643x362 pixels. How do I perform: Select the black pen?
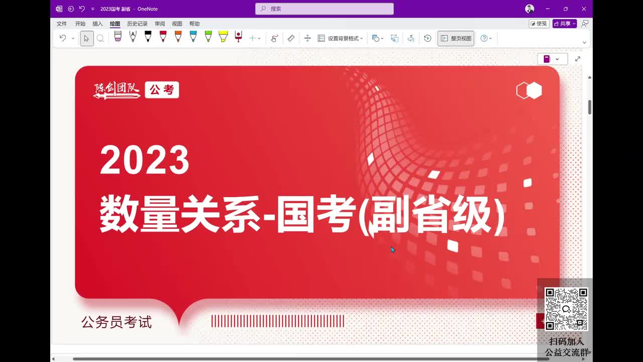(x=148, y=37)
